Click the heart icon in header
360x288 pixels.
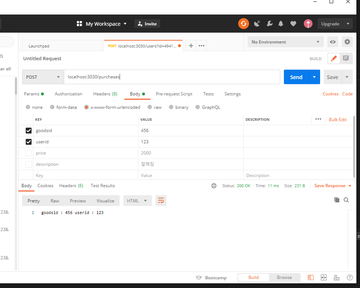pos(293,24)
